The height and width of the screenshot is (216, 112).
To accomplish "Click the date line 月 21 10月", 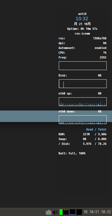I will pos(82,24).
